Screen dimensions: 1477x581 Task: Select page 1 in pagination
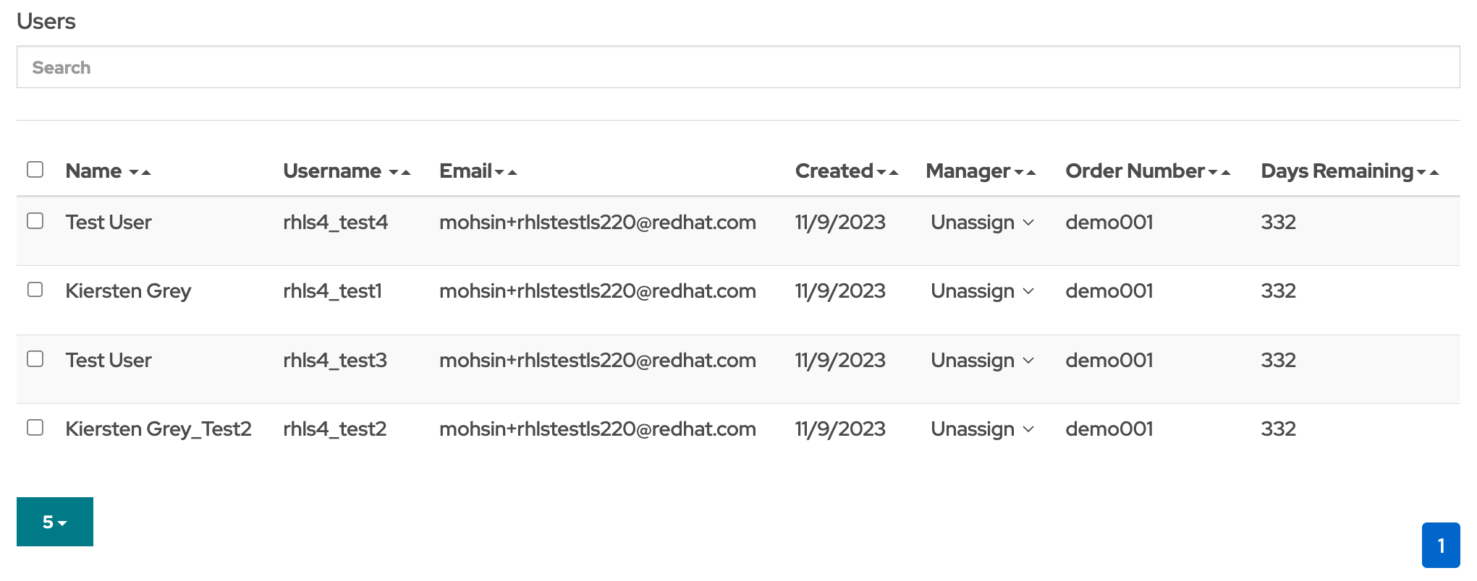tap(1442, 545)
